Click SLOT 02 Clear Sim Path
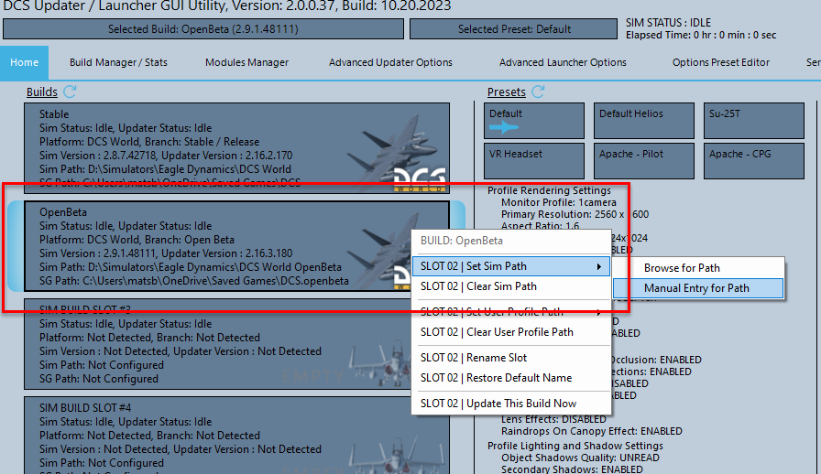 (511, 286)
